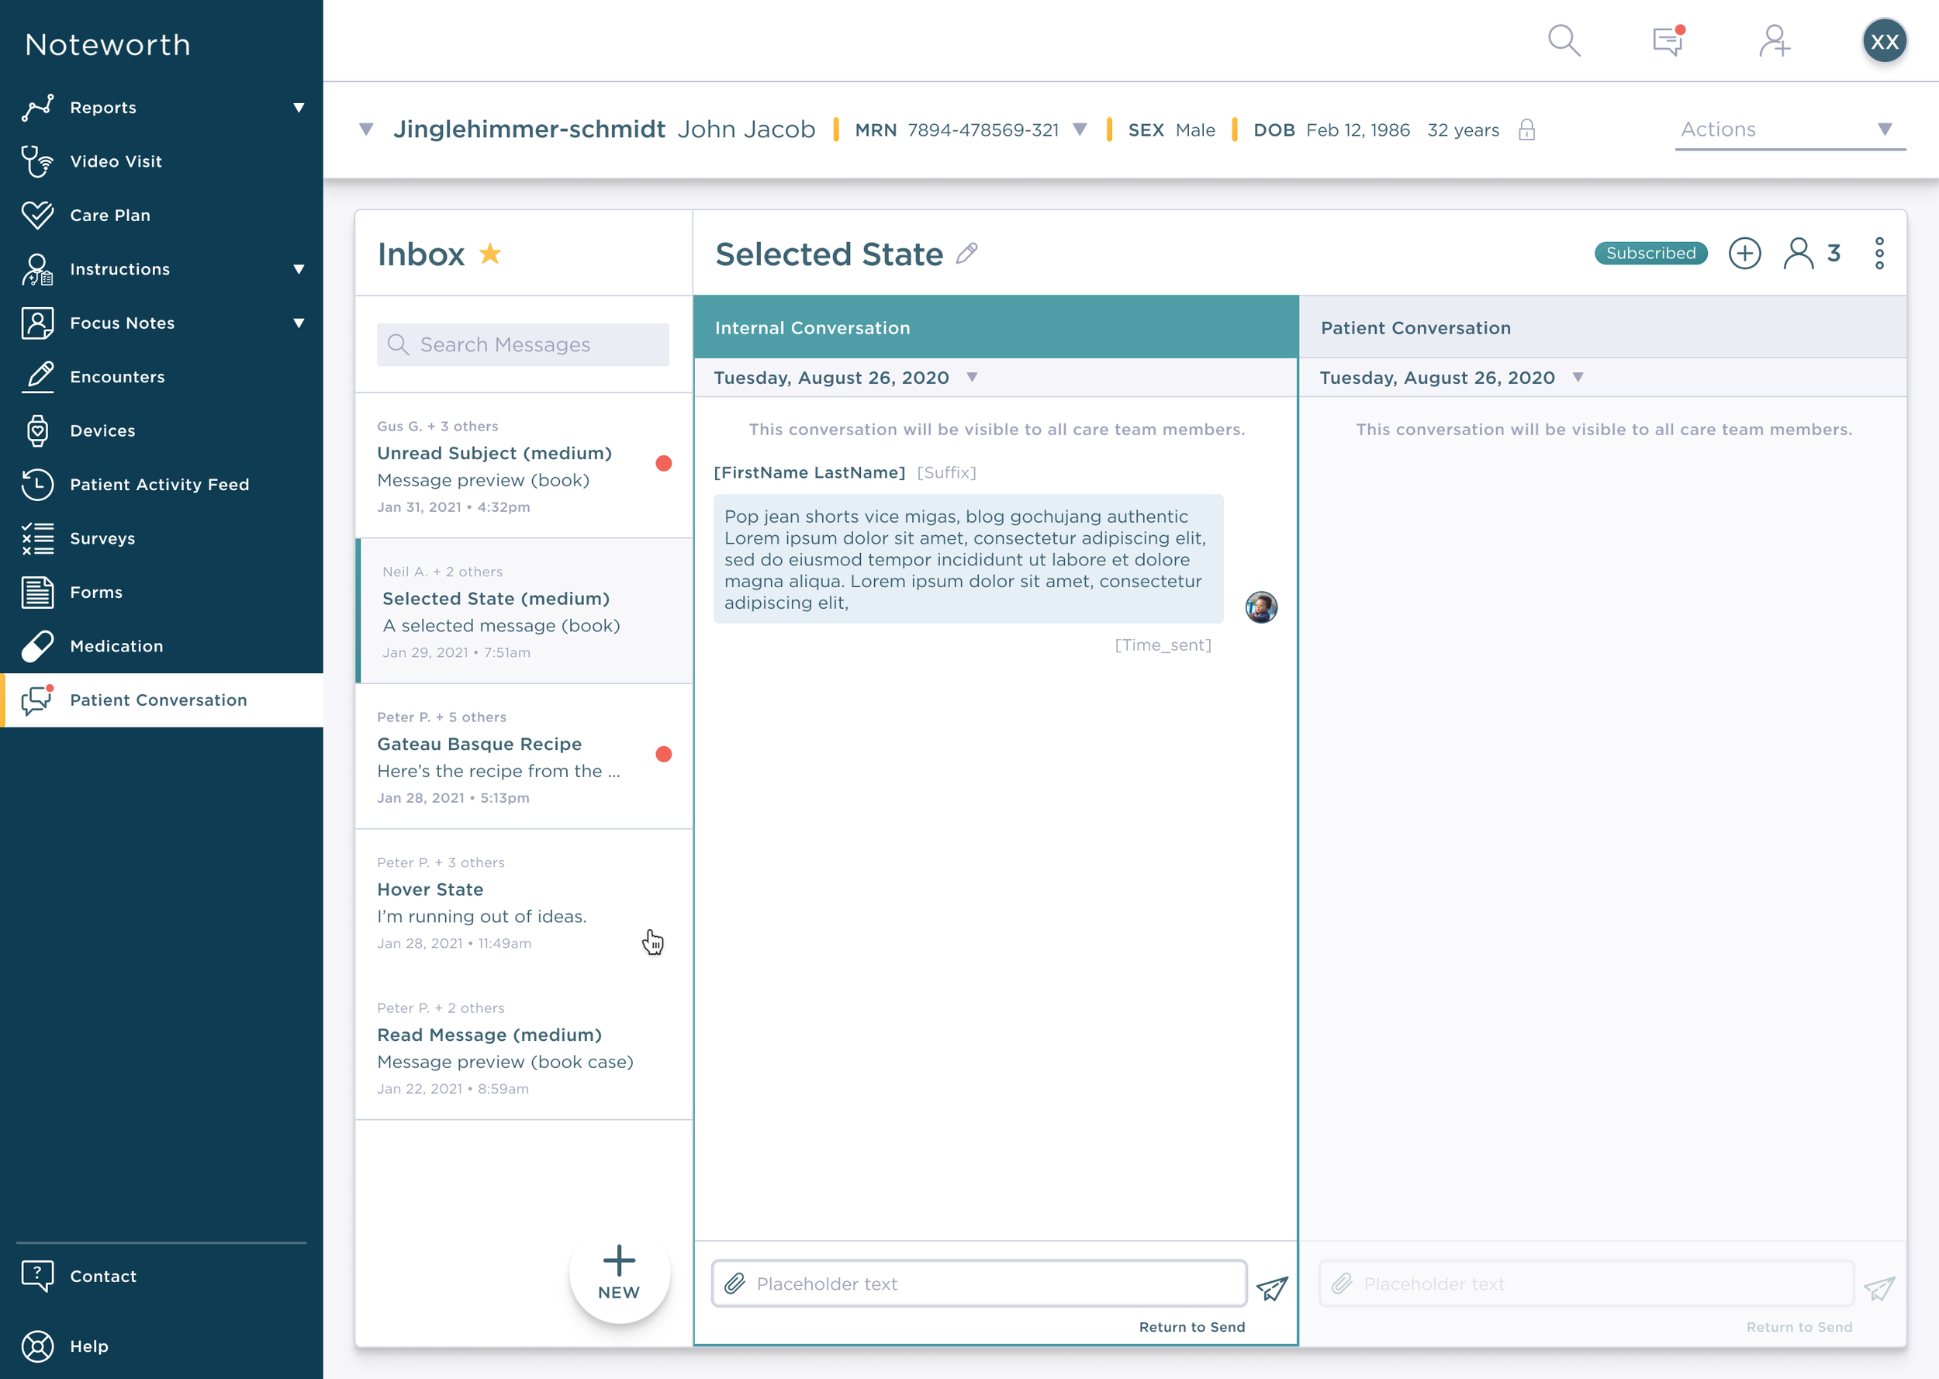Screen dimensions: 1939x1379
Task: Toggle the Subscribed badge
Action: [x=1650, y=253]
